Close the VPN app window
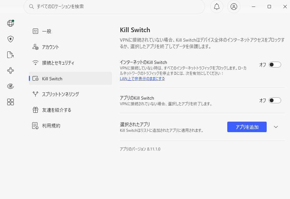The image size is (290, 199). coord(285,7)
